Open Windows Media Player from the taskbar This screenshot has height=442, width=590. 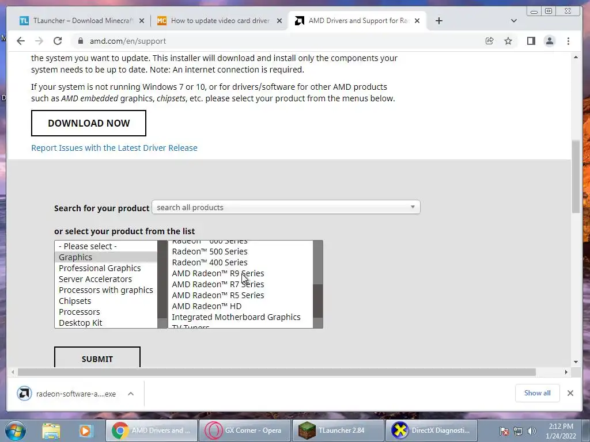click(x=85, y=430)
